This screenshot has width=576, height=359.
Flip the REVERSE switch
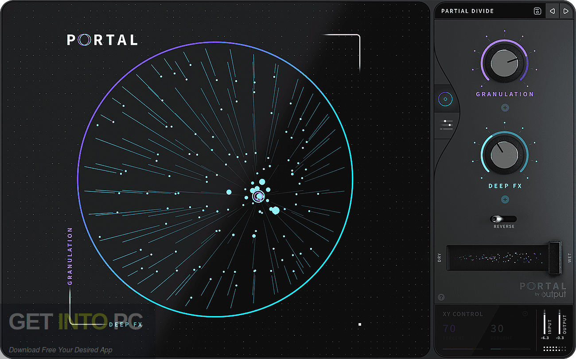pyautogui.click(x=504, y=219)
